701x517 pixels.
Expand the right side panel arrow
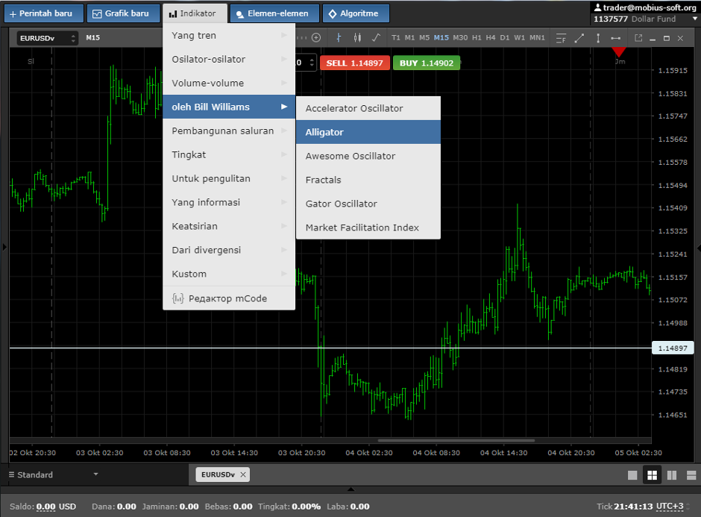[x=698, y=248]
